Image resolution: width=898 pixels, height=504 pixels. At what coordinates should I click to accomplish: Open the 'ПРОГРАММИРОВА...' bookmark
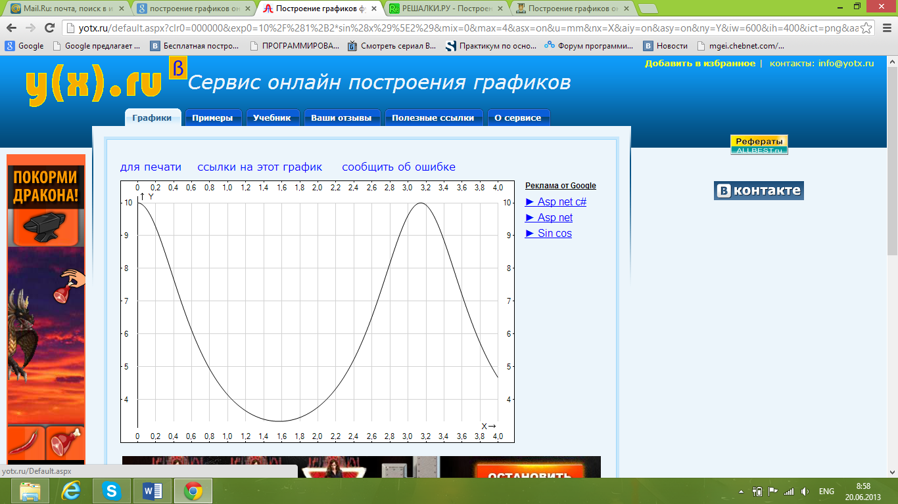tap(295, 46)
